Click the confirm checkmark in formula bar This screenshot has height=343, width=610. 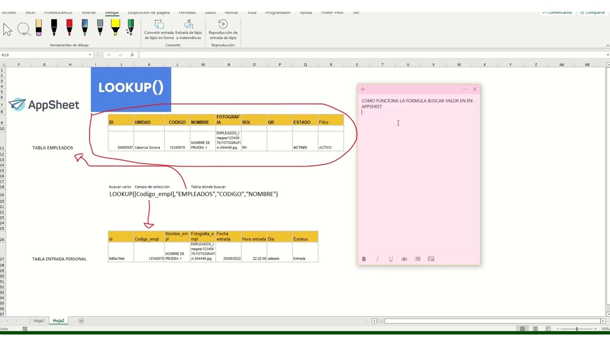click(121, 55)
